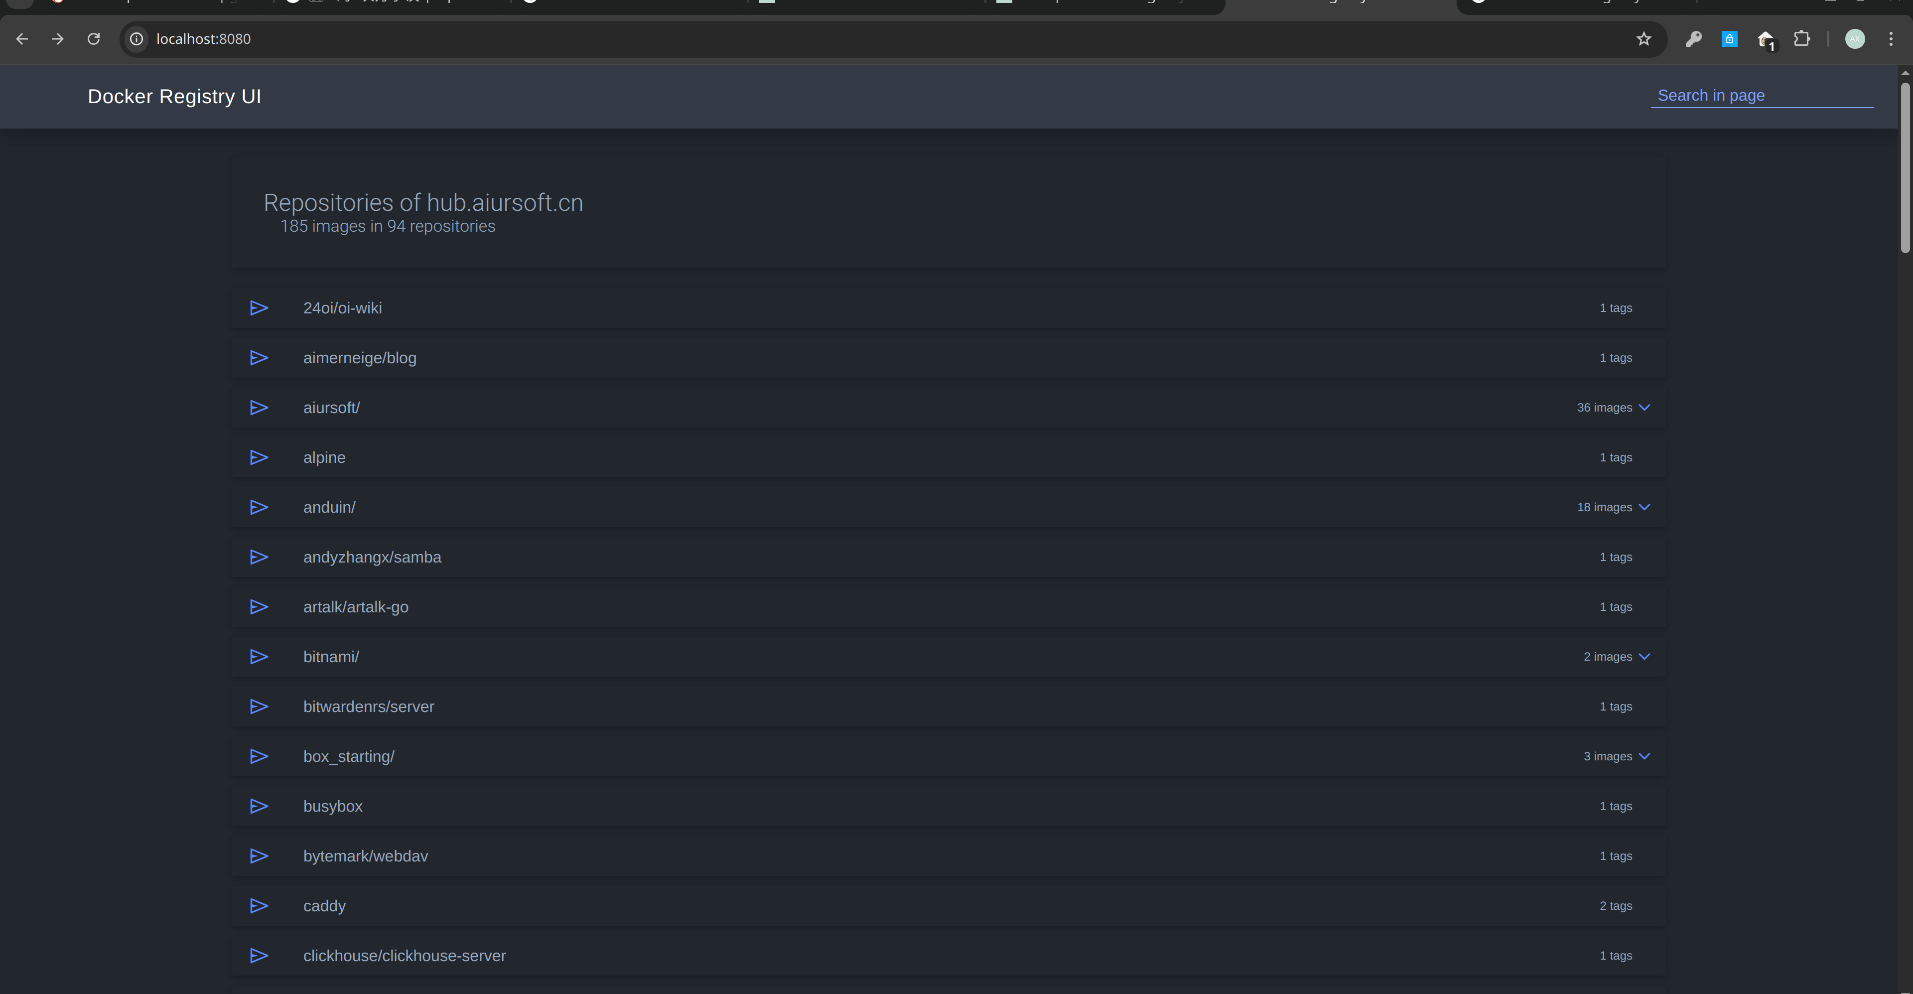This screenshot has width=1913, height=994.
Task: Open the browser profile avatar menu
Action: [1854, 39]
